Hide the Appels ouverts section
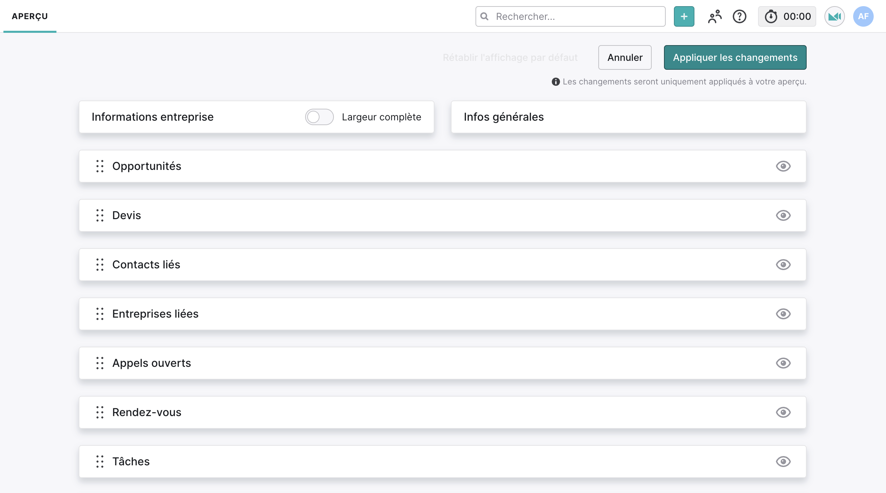Viewport: 886px width, 493px height. coord(783,363)
